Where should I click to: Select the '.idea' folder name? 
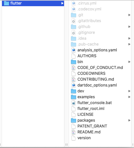tap(82, 38)
